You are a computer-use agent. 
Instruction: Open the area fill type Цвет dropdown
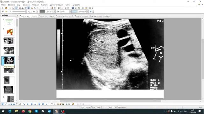click(x=70, y=11)
